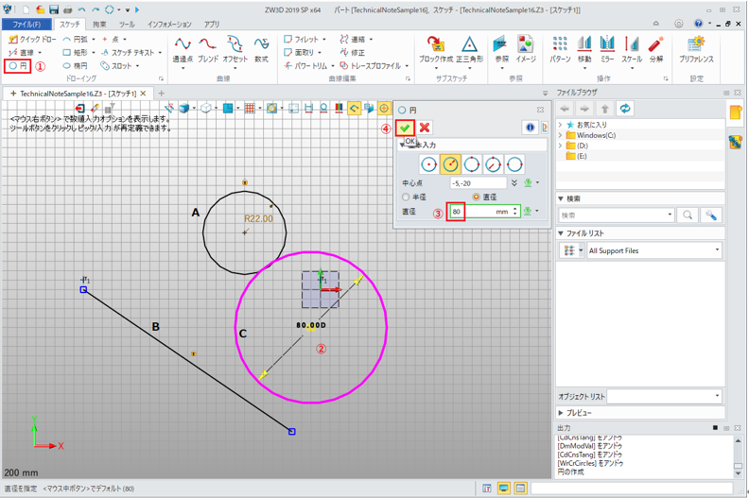Choose the two-point diameter circle mode option
This screenshot has width=749, height=498.
coord(493,164)
